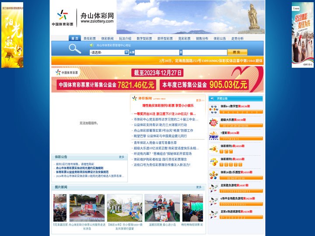Open the 销售分布 navigation item
This screenshot has width=315, height=236.
tap(202, 38)
